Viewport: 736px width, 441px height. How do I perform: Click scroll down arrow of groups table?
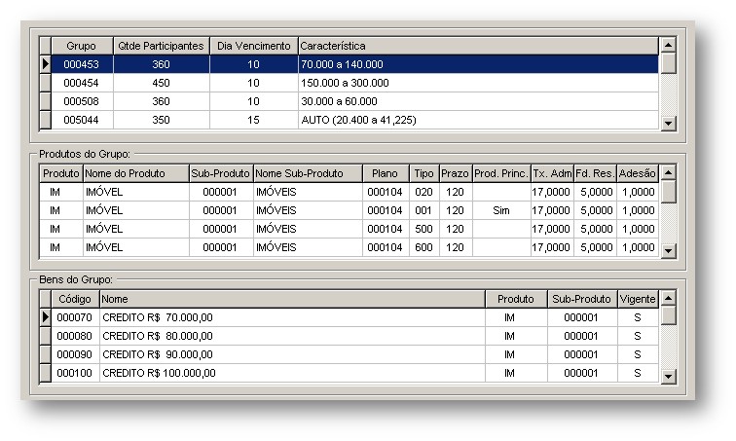[668, 123]
